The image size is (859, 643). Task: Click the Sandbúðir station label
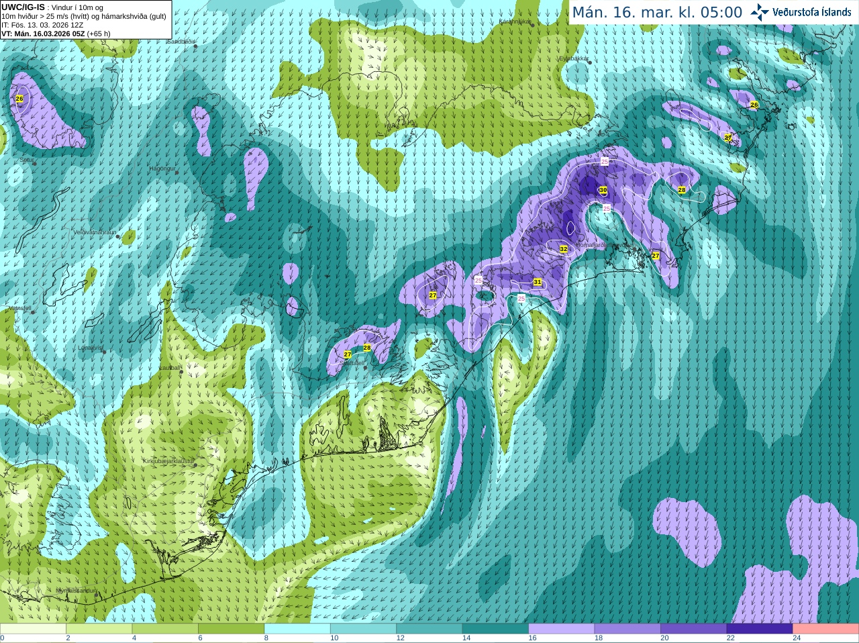[180, 41]
